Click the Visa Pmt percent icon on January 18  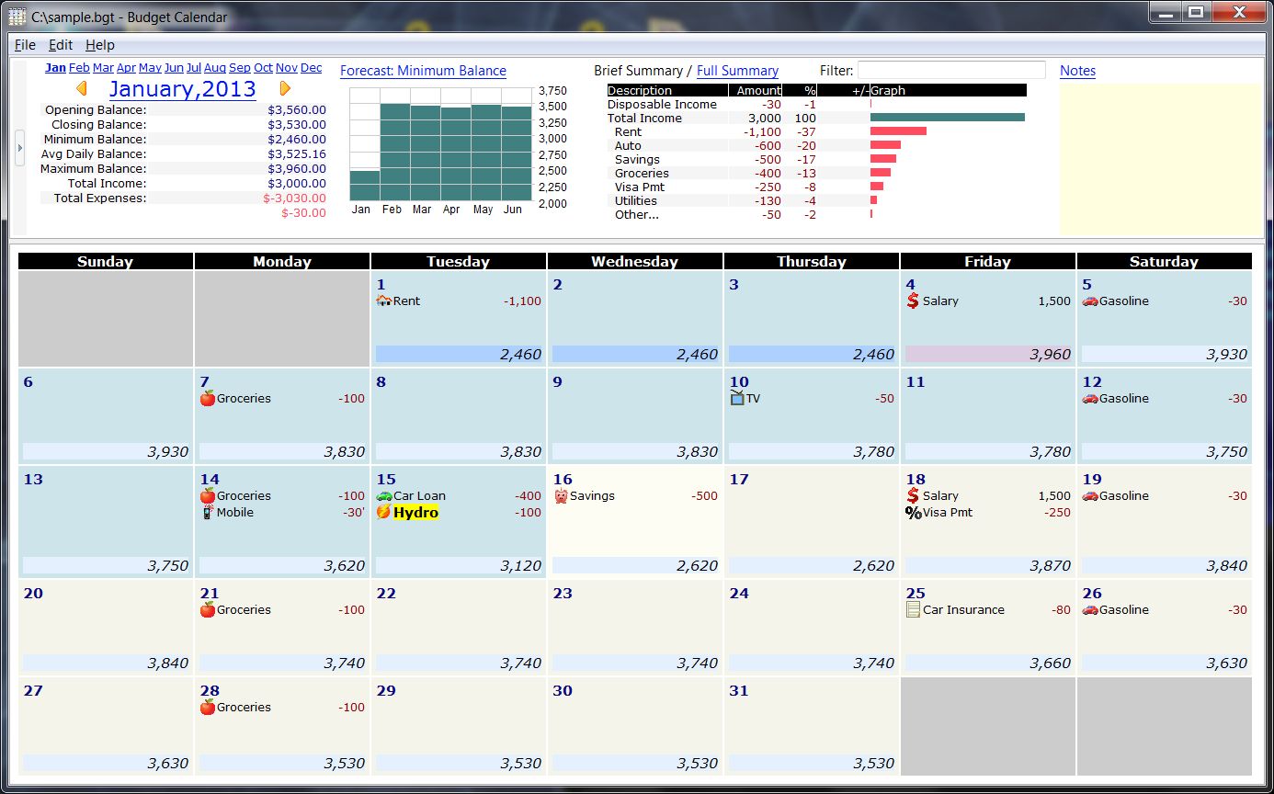tap(913, 512)
